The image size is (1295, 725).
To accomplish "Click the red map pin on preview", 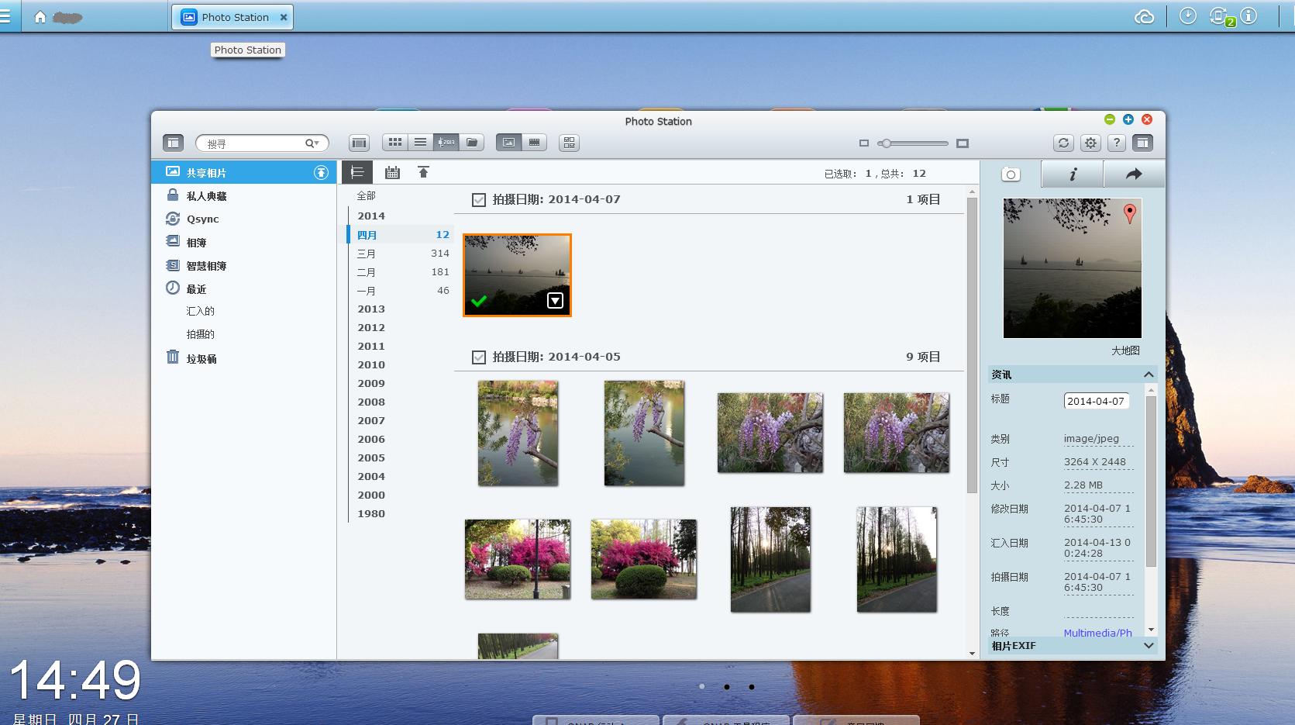I will [x=1130, y=213].
